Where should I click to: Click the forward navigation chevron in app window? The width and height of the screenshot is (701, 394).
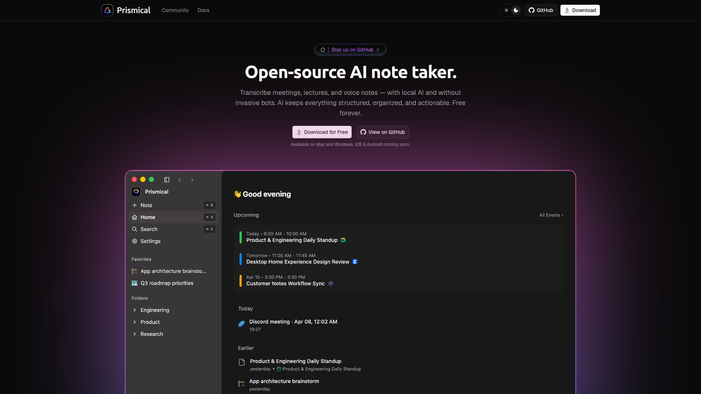click(x=192, y=179)
